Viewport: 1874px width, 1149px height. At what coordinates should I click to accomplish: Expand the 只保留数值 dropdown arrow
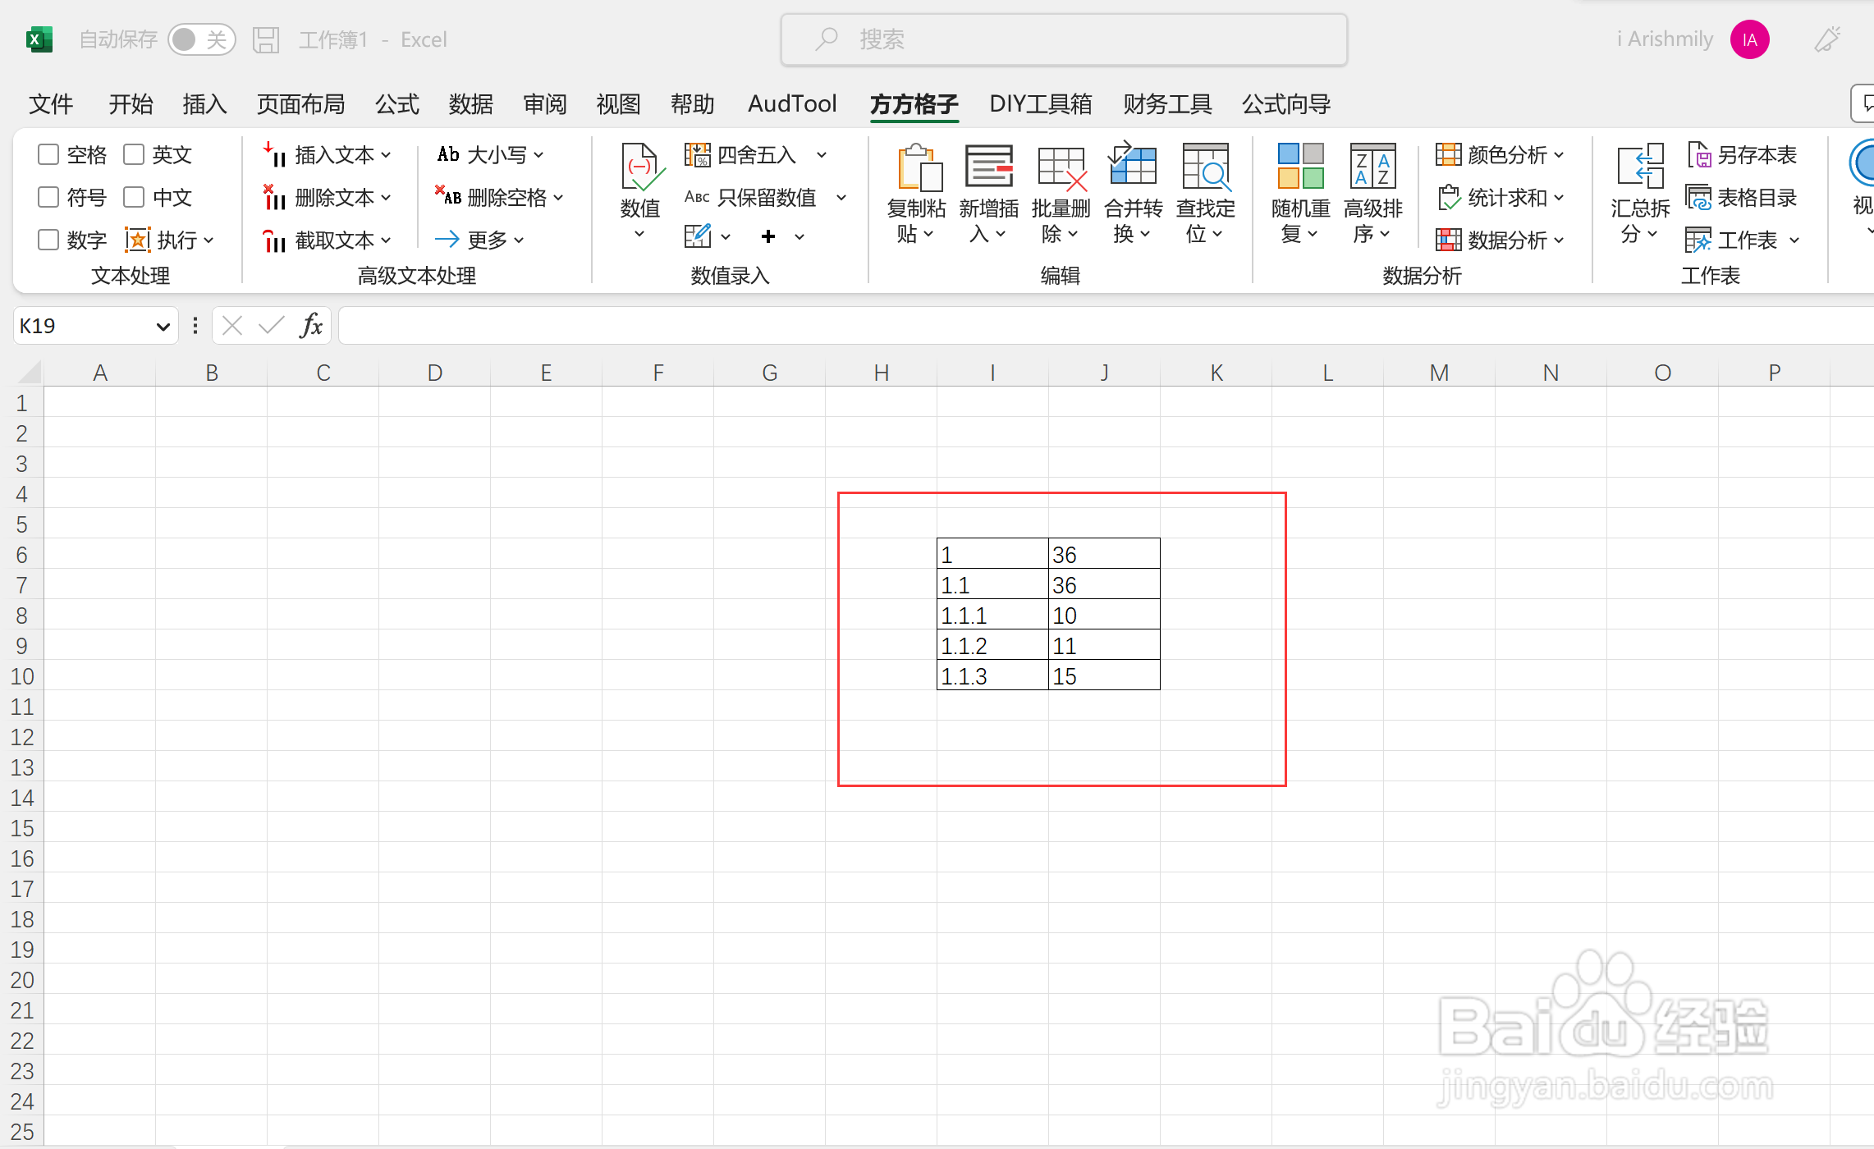[841, 197]
